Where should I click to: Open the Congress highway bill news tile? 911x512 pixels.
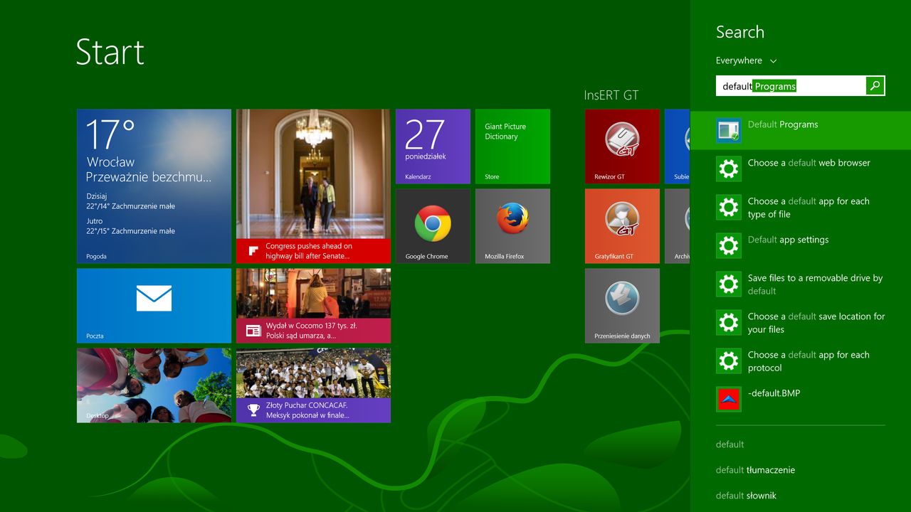pos(313,186)
